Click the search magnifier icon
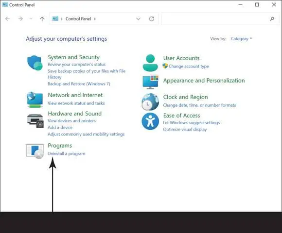 click(x=272, y=18)
